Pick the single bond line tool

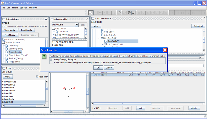[96, 13]
